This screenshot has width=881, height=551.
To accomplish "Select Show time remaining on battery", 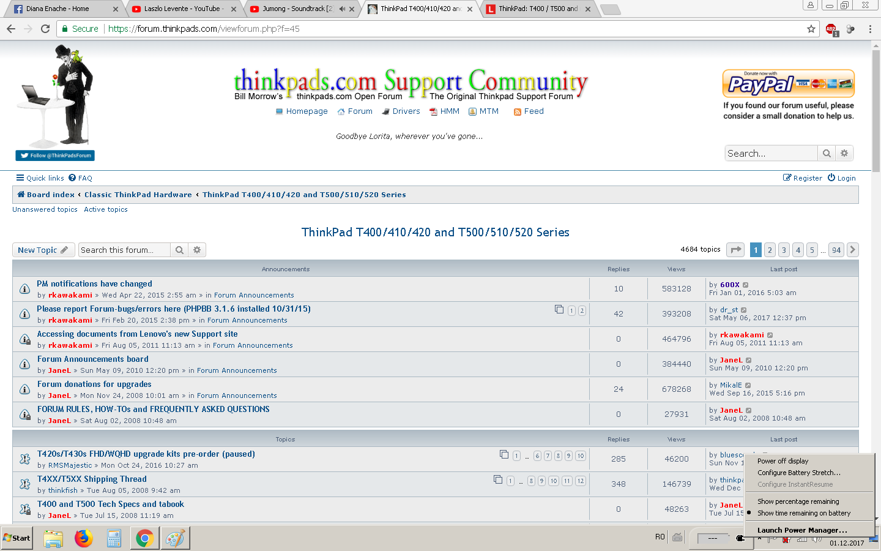I will tap(804, 513).
